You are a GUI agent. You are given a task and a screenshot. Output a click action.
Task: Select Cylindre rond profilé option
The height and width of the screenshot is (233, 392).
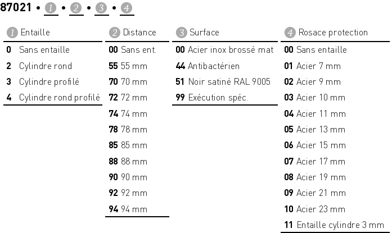pos(59,98)
